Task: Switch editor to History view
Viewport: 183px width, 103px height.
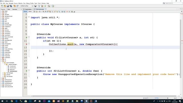Action: [x=30, y=11]
